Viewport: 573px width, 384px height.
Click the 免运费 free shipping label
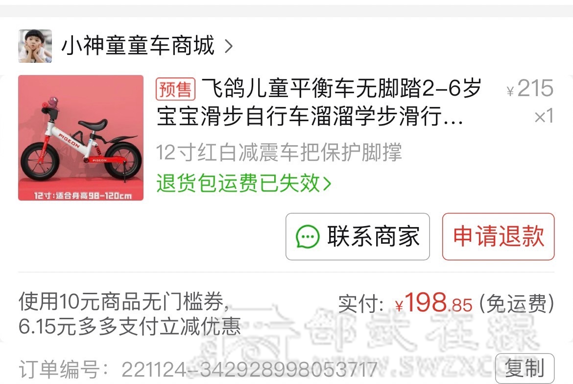pos(516,304)
